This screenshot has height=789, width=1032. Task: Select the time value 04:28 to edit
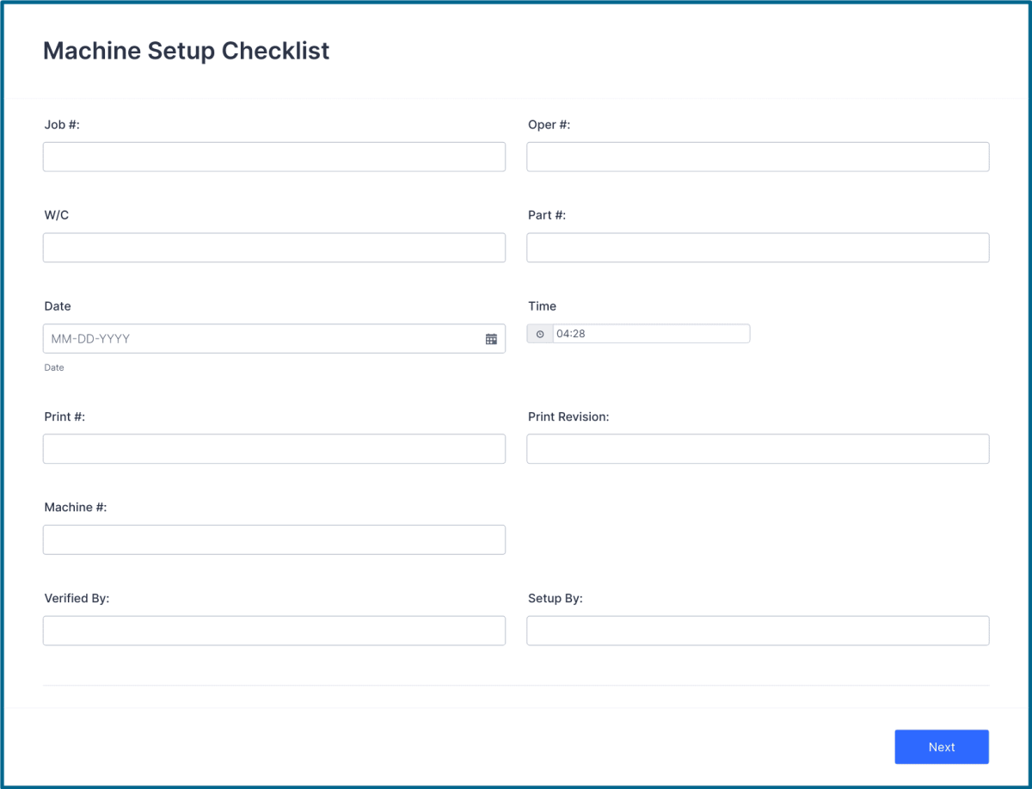(651, 333)
